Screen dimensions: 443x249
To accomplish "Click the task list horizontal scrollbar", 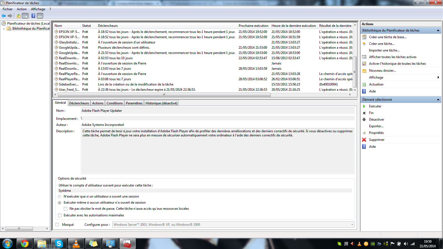I will tap(163, 95).
